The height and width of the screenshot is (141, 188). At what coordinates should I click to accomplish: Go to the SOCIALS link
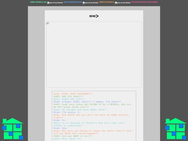pos(111,2)
